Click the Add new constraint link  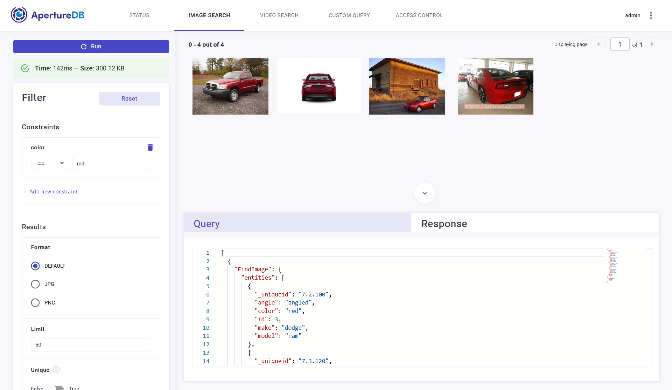pos(51,192)
